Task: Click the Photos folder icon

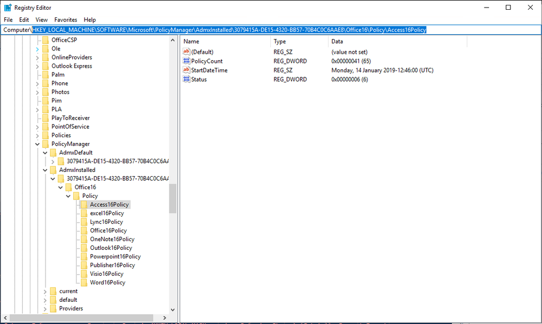Action: [x=46, y=92]
